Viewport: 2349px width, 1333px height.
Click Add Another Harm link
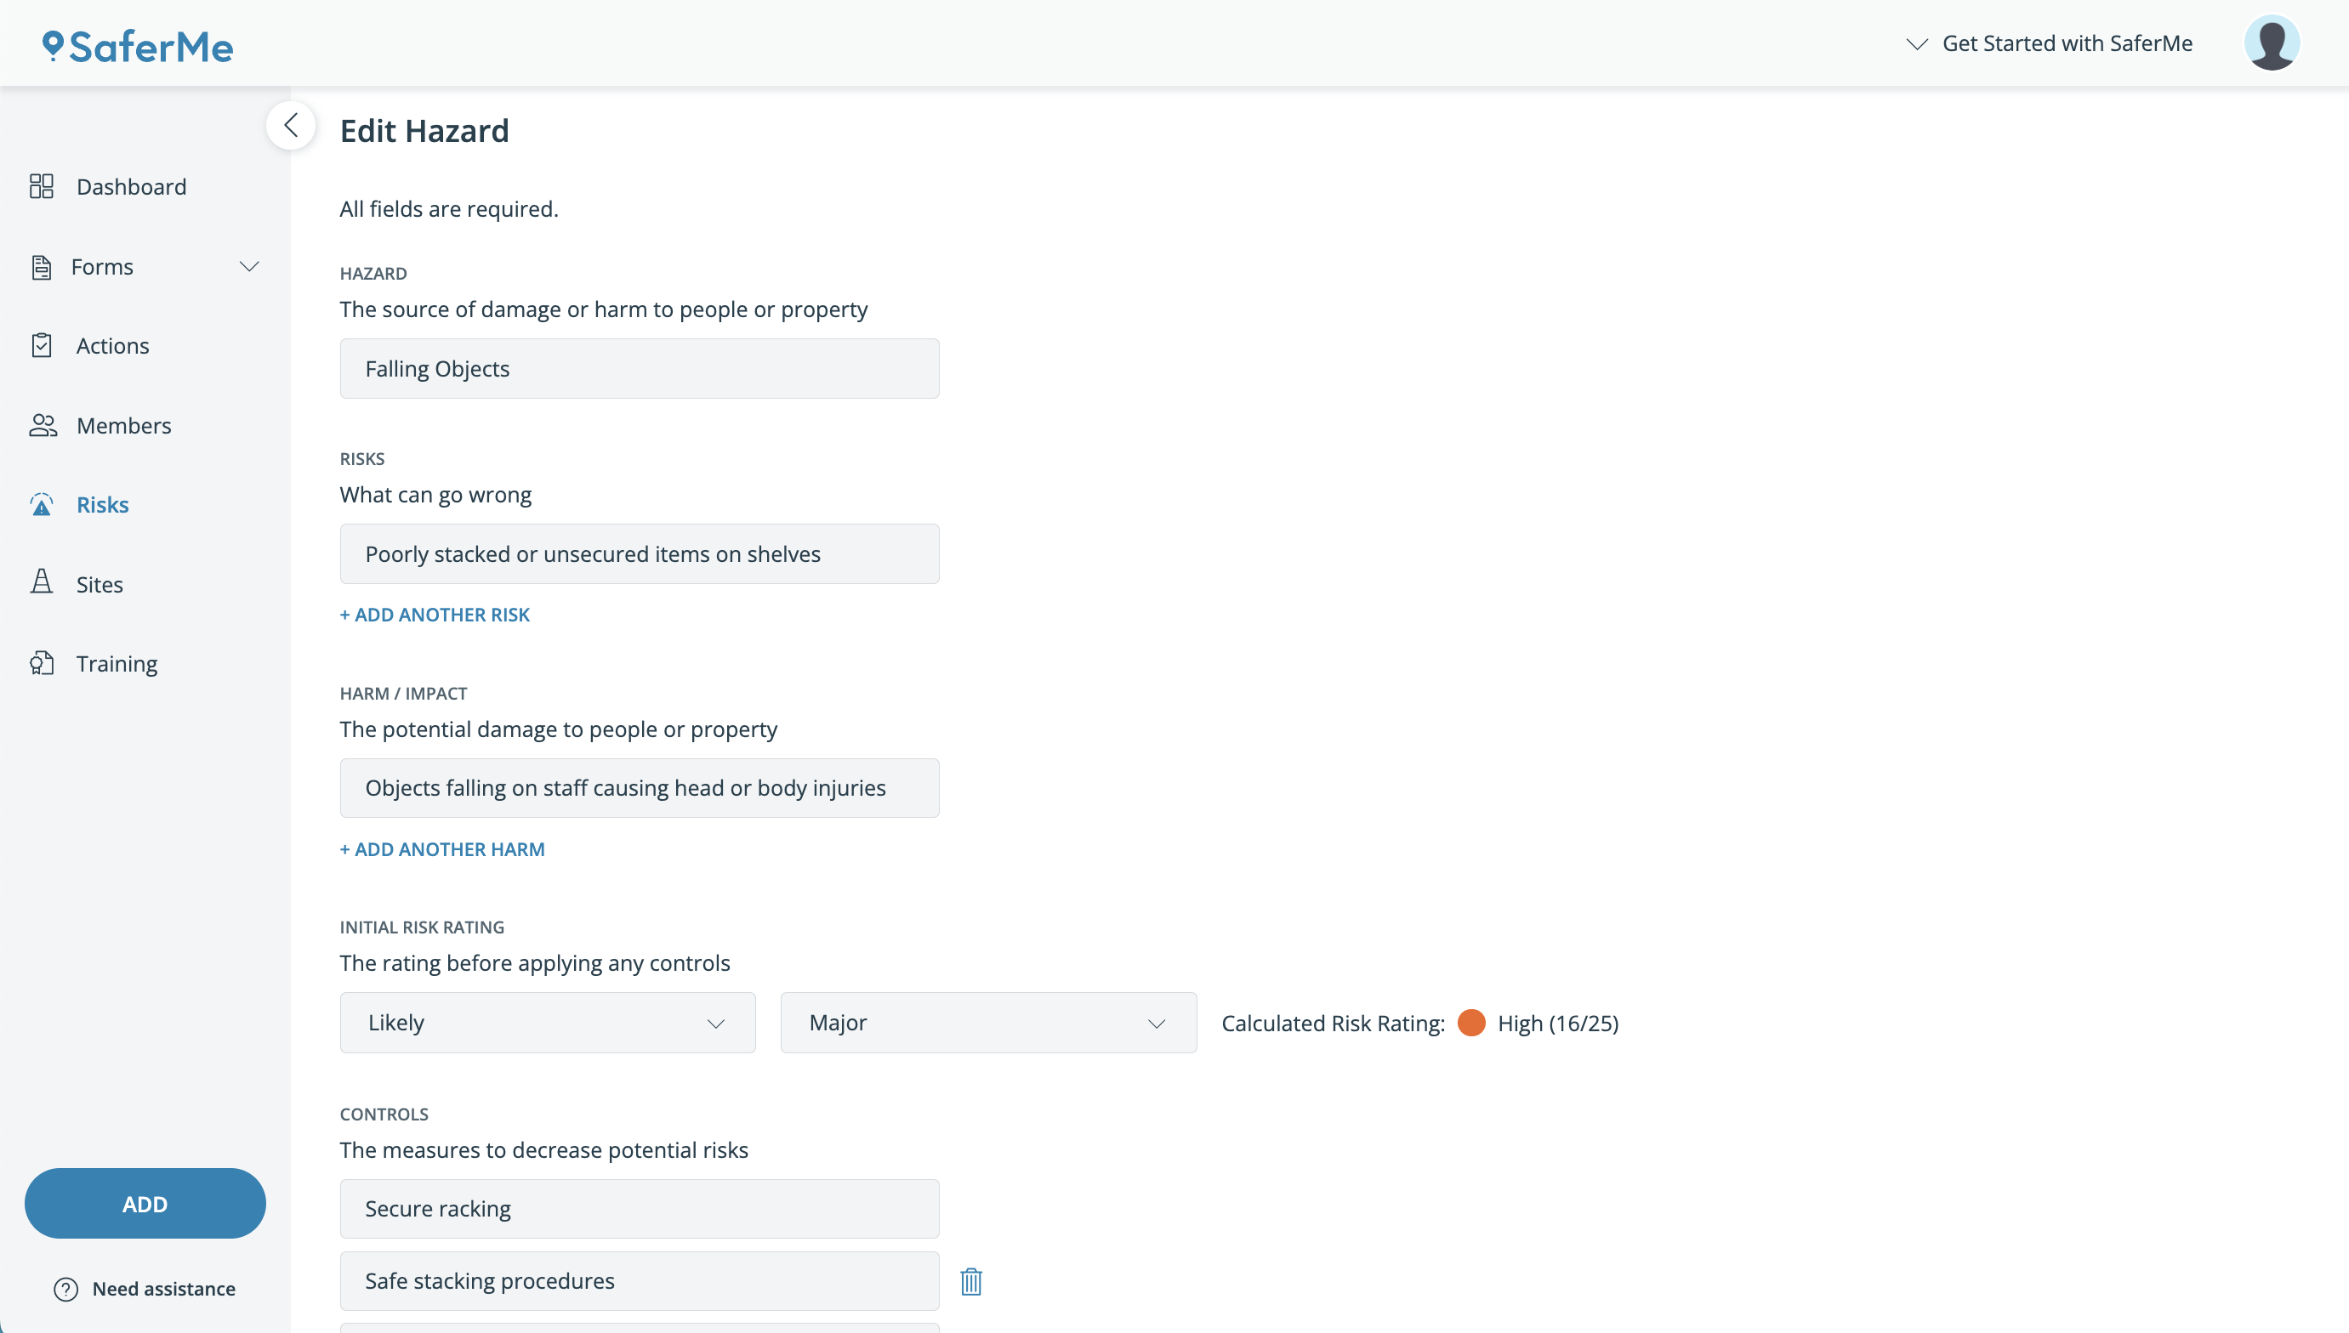tap(442, 848)
